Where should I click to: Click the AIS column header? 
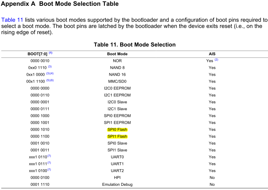coord(212,54)
